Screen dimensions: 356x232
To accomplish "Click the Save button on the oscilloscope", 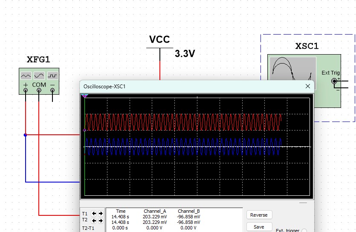I will click(259, 227).
